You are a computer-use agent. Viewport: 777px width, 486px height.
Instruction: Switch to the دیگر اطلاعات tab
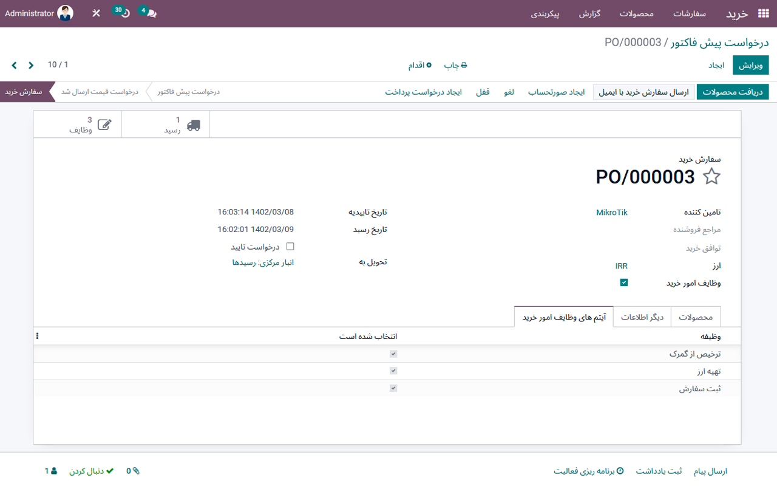[642, 317]
